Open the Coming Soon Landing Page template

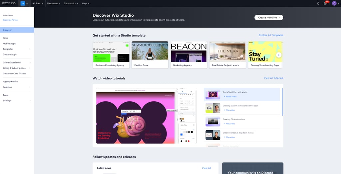[265, 55]
